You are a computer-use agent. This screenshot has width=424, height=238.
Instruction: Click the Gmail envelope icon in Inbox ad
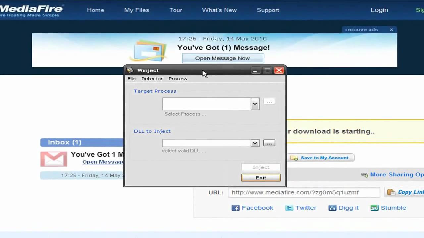(54, 159)
